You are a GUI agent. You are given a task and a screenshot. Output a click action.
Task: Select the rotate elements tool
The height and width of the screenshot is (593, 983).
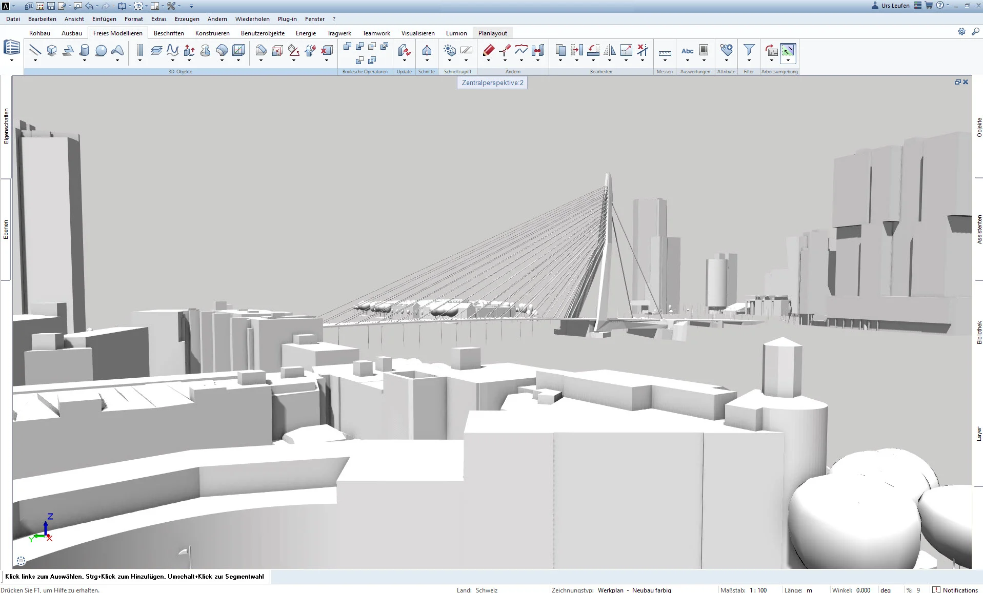click(x=593, y=50)
